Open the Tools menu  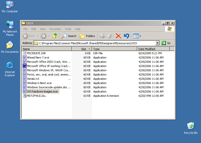click(x=68, y=29)
